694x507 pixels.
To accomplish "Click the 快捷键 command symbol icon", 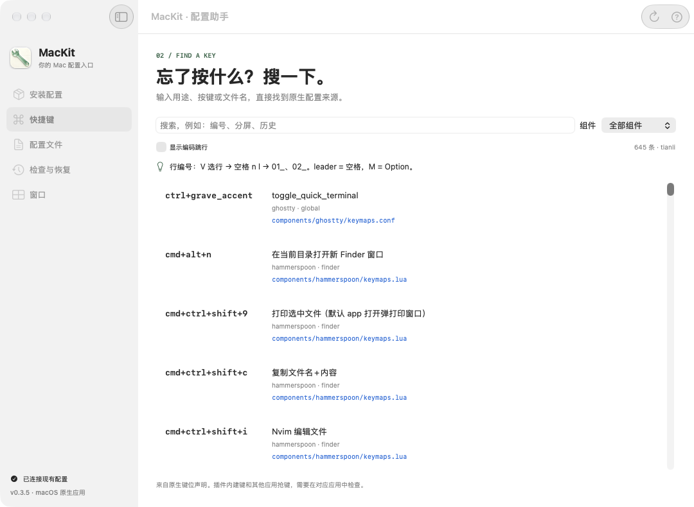I will tap(18, 119).
